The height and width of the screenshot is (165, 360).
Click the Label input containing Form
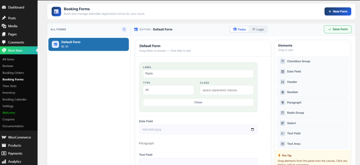(x=198, y=74)
